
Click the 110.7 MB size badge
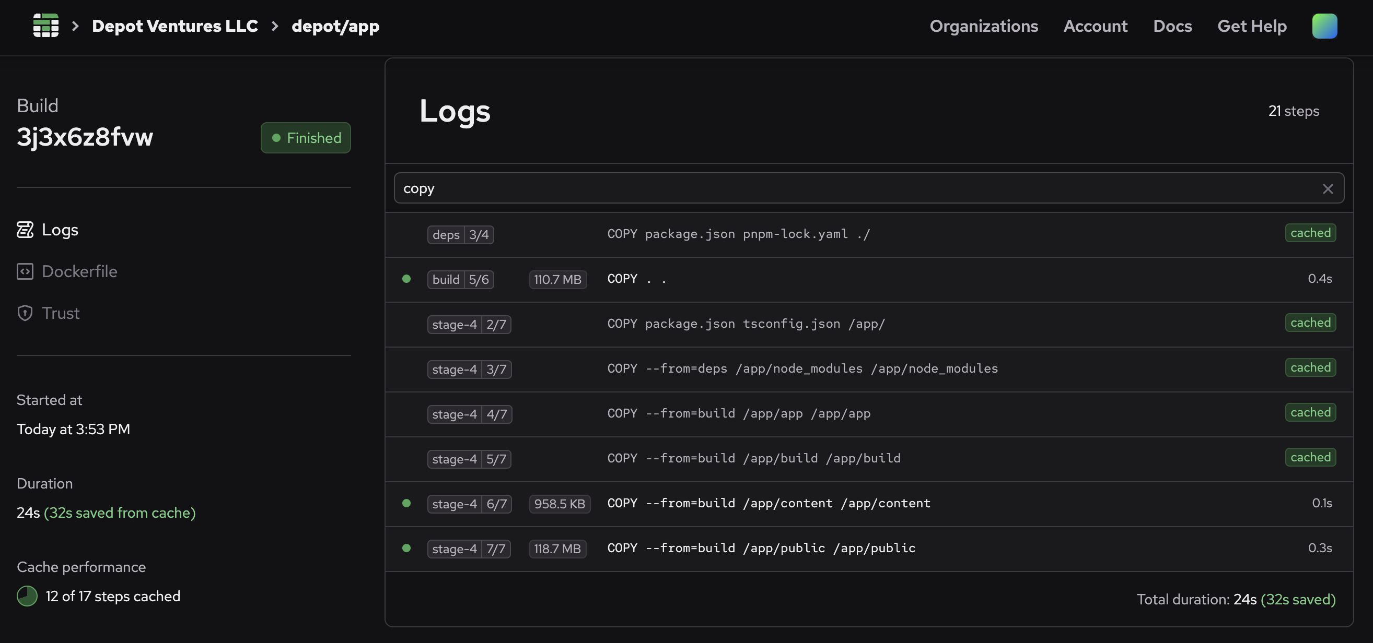tap(557, 279)
